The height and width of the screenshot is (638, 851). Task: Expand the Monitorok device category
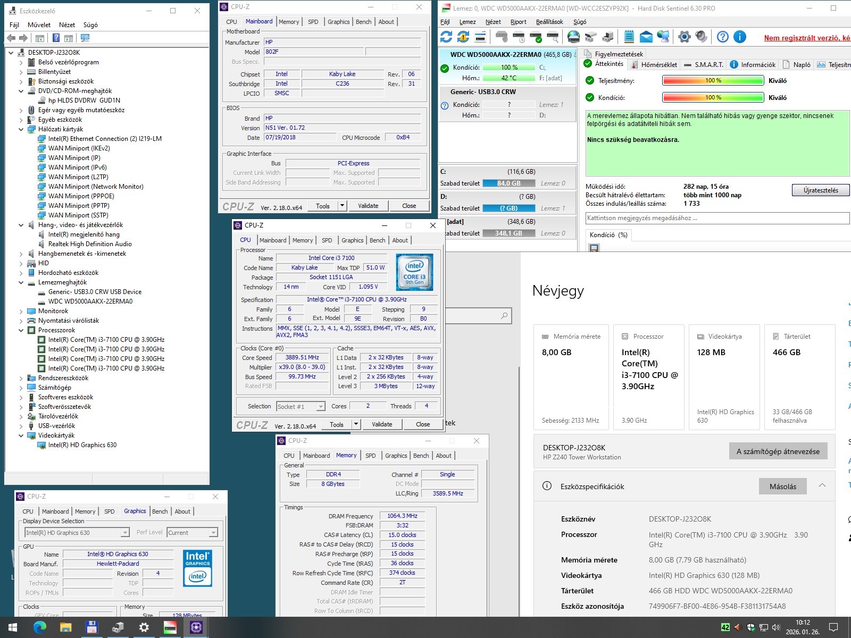[21, 311]
